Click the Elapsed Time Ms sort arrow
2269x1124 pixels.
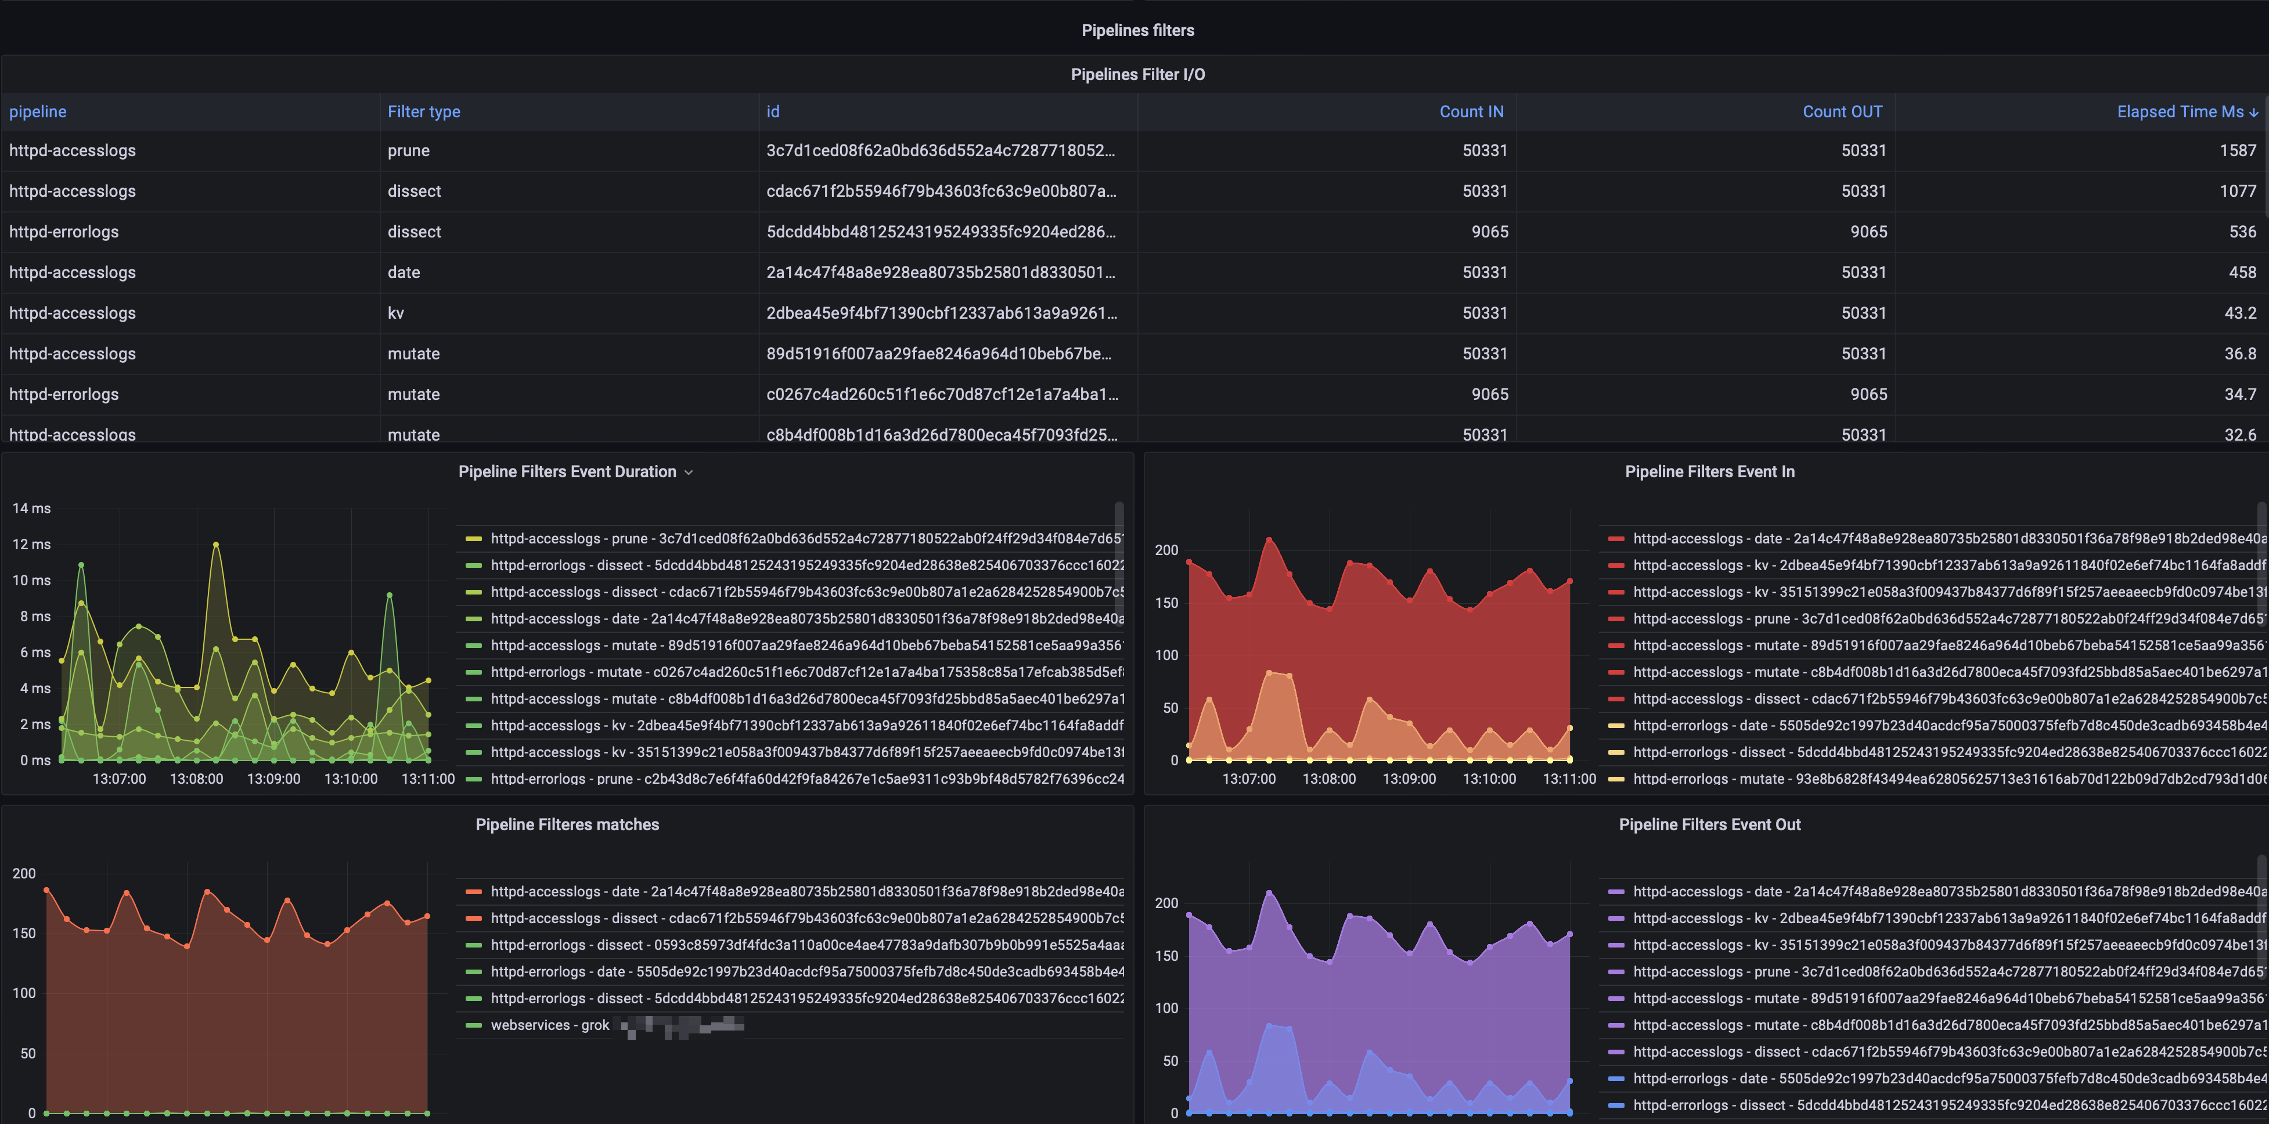point(2253,113)
